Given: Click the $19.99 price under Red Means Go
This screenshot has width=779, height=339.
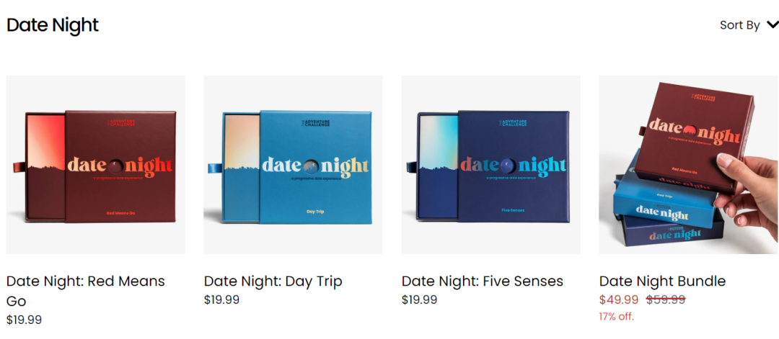Looking at the screenshot, I should click(x=24, y=319).
